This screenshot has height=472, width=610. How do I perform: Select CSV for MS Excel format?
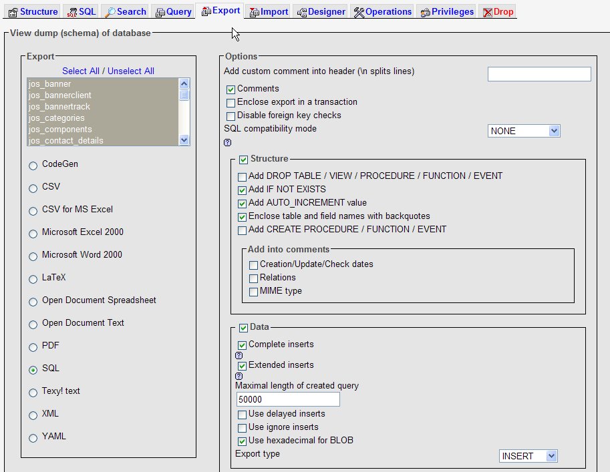[x=33, y=211]
